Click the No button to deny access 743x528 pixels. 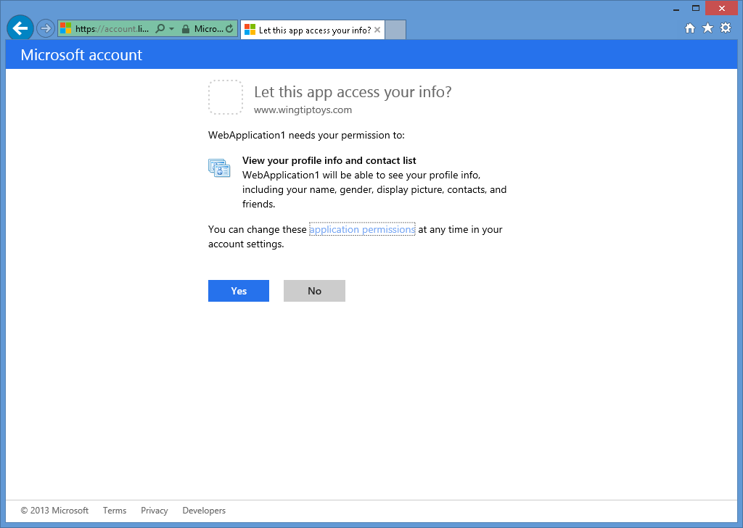coord(314,290)
